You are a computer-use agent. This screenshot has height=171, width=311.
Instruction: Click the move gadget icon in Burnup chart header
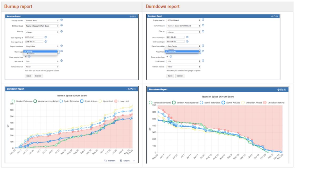coord(129,89)
